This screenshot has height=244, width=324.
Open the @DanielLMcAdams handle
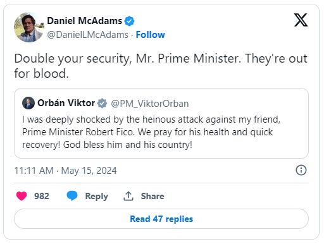tap(87, 35)
